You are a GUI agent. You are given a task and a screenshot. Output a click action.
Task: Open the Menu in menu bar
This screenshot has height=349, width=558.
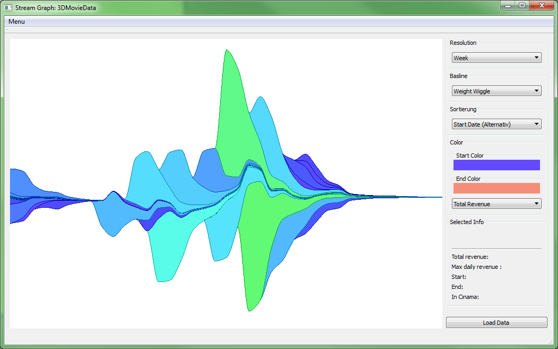[16, 22]
